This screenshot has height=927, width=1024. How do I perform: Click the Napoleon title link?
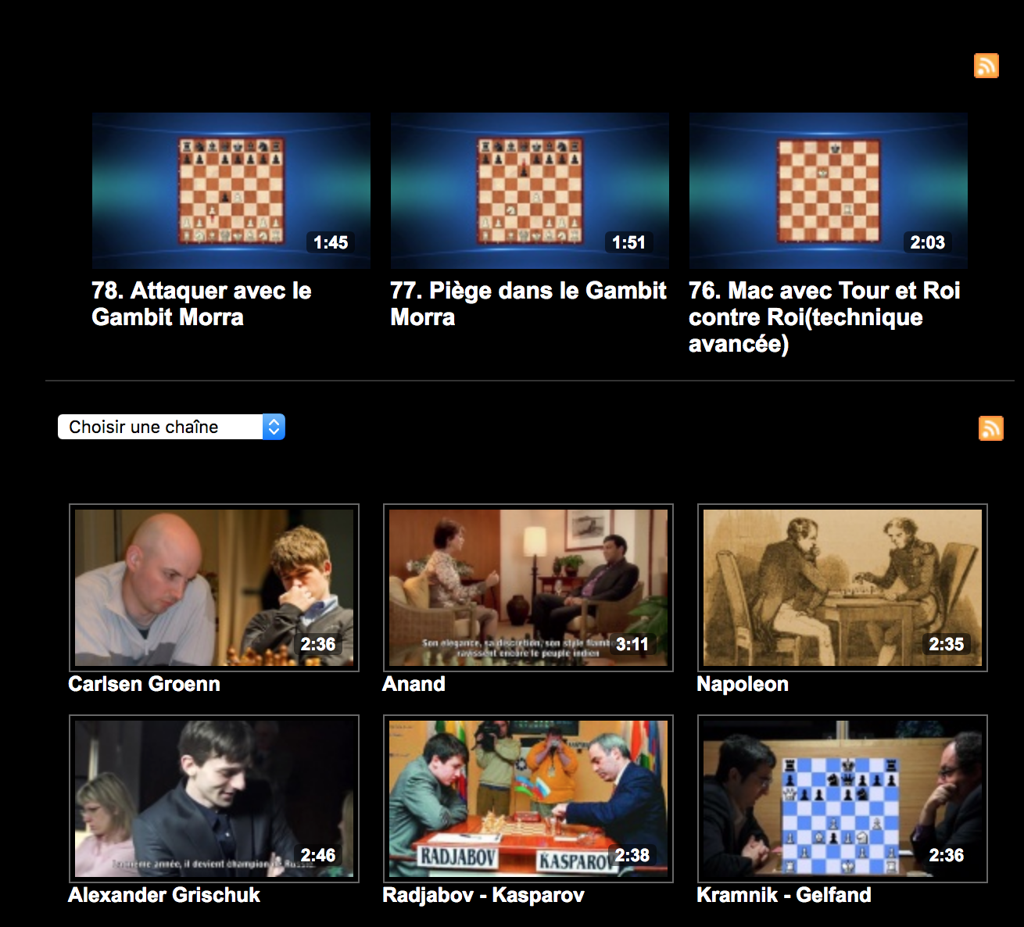743,684
